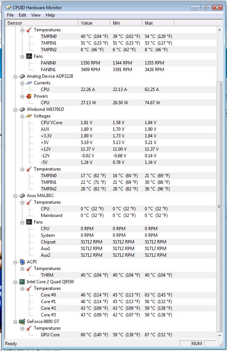227x351 pixels.
Task: Click the 62.25 A max current value
Action: point(152,89)
